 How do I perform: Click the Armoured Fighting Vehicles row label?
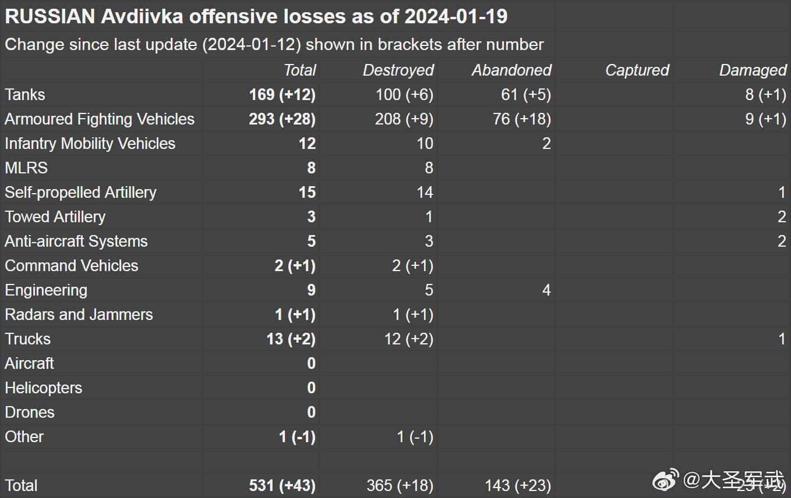tap(100, 119)
